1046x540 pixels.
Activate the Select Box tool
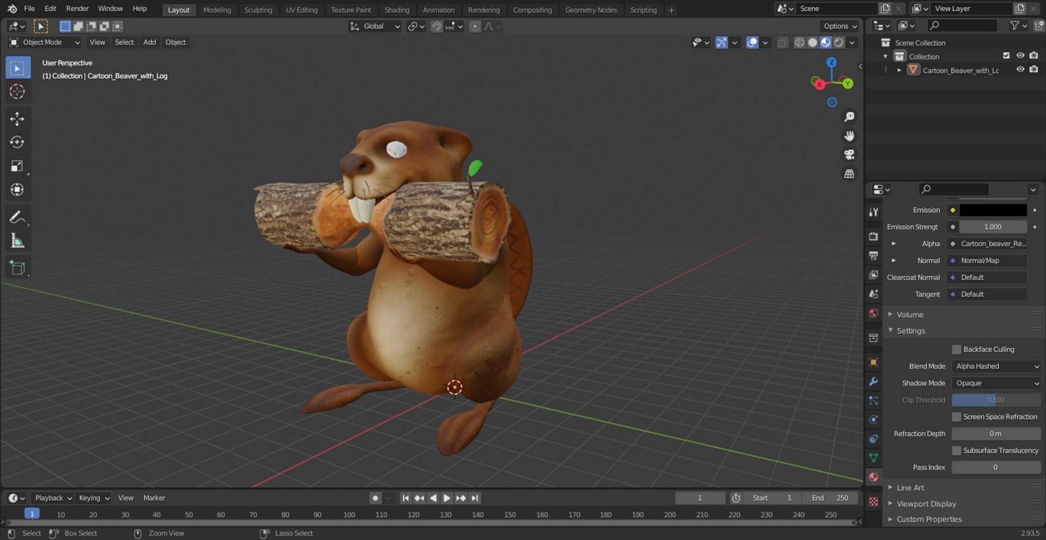[17, 68]
